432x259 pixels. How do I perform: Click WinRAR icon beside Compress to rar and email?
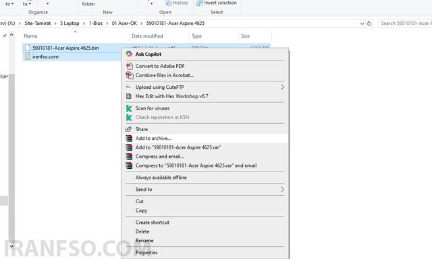[x=129, y=165]
